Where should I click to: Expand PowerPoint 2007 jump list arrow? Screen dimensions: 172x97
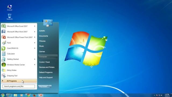pyautogui.click(x=35, y=37)
